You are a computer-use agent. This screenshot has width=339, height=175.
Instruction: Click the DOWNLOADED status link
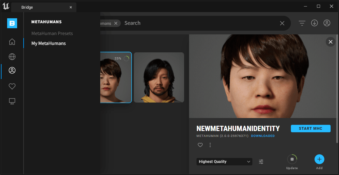click(263, 136)
